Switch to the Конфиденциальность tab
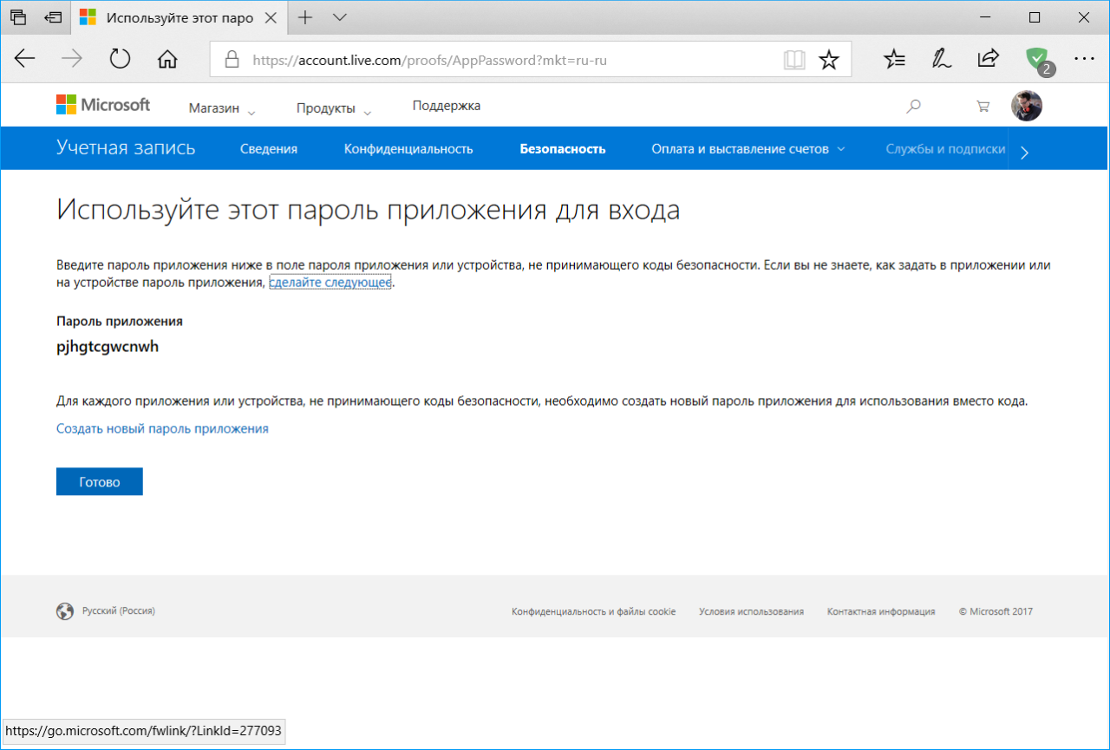The height and width of the screenshot is (750, 1110). (408, 149)
